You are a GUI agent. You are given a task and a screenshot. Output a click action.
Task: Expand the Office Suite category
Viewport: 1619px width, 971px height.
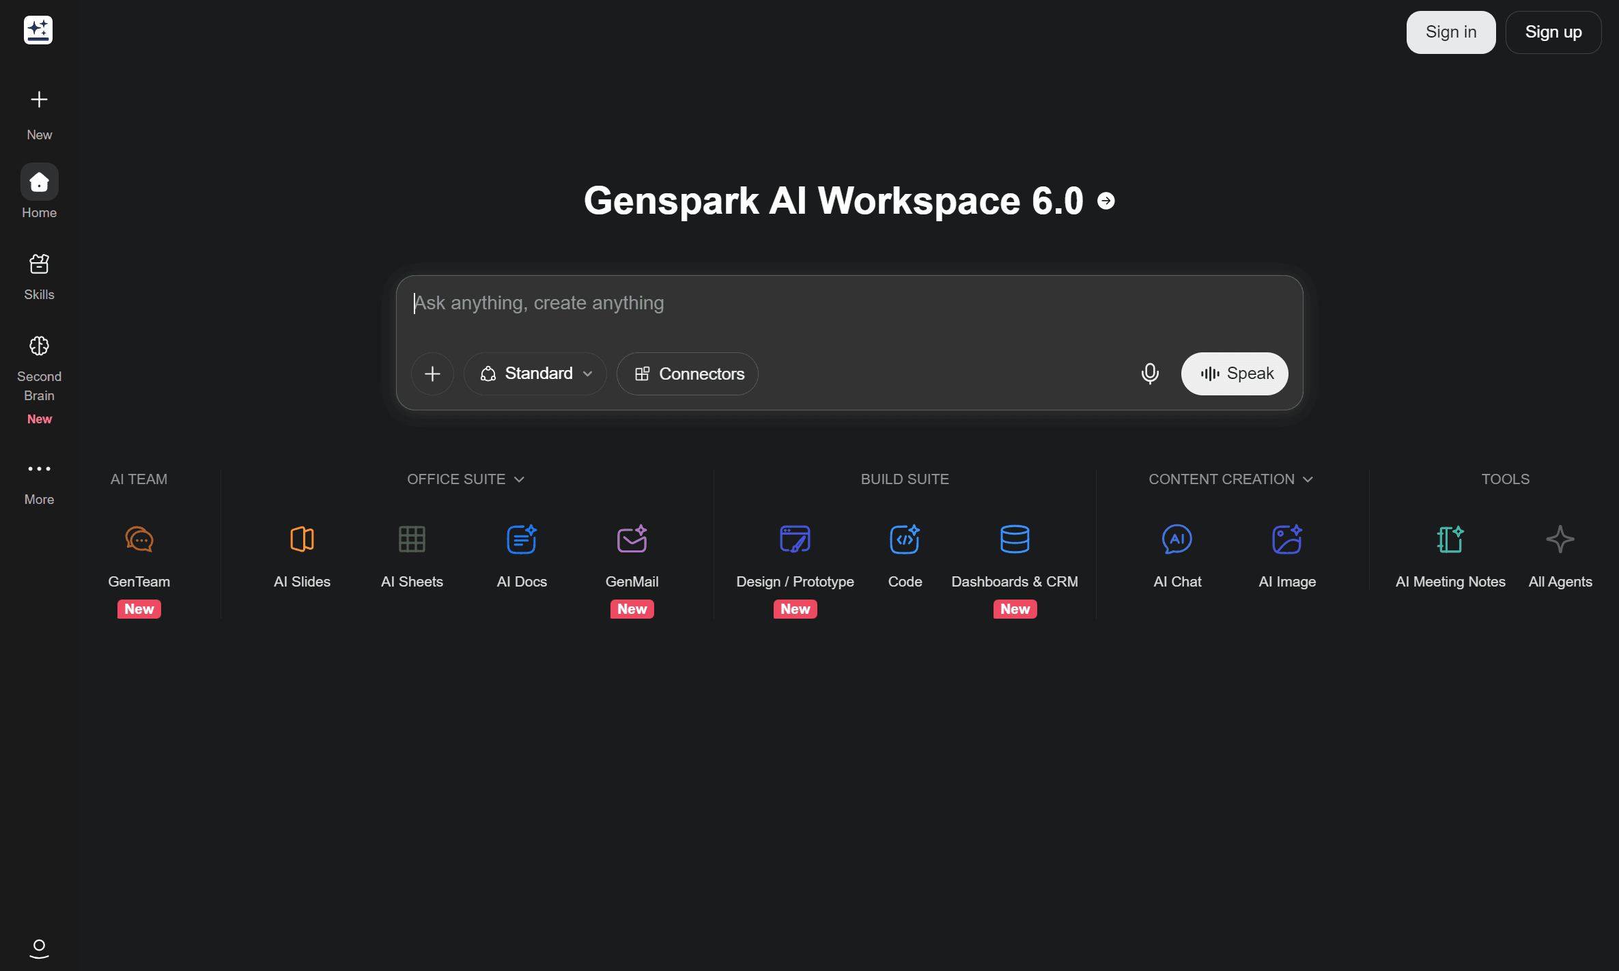pos(466,479)
